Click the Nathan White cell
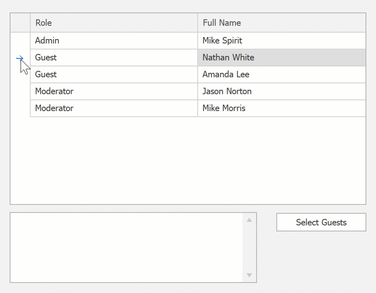This screenshot has width=376, height=293. coord(282,58)
